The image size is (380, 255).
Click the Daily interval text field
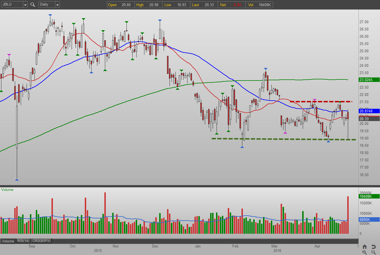47,4
